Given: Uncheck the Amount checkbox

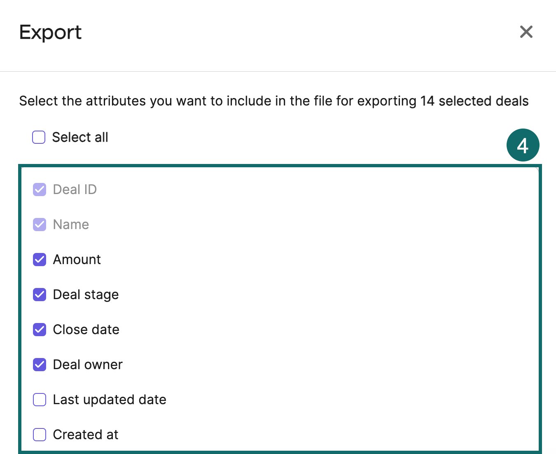Looking at the screenshot, I should [40, 260].
